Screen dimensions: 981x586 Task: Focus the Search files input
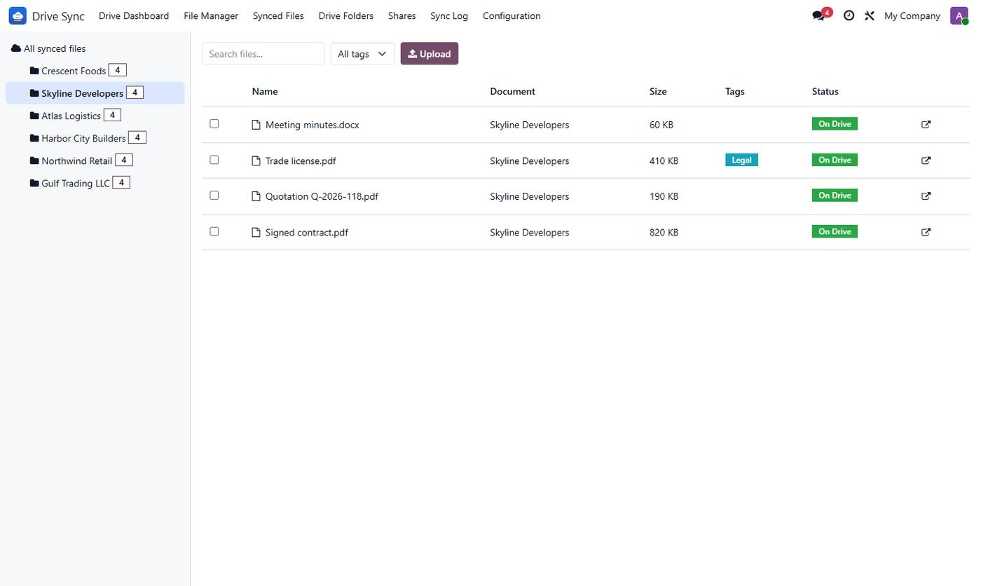click(263, 54)
